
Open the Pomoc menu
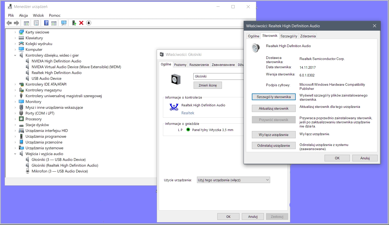point(55,15)
